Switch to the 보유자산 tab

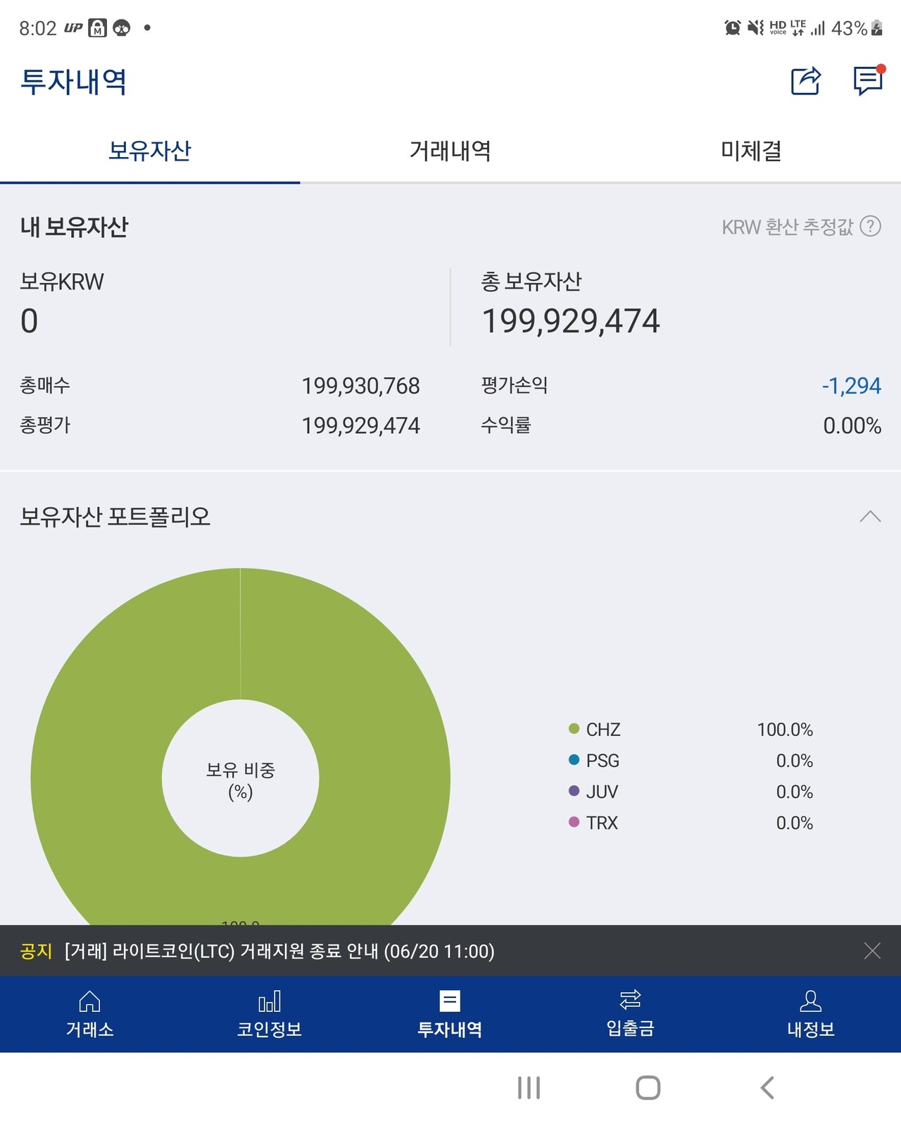tap(150, 151)
